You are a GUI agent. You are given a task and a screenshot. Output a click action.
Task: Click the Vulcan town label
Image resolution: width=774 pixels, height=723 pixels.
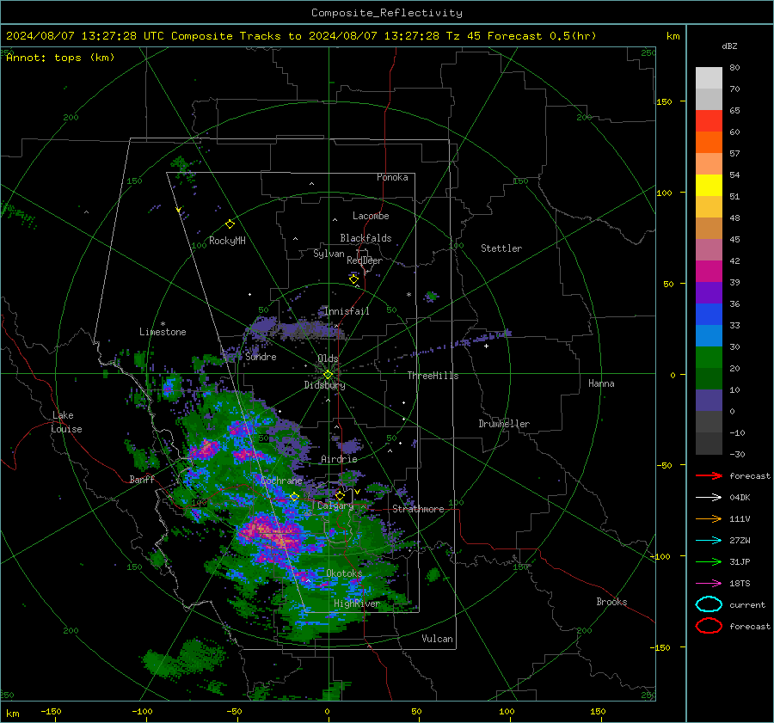point(438,639)
